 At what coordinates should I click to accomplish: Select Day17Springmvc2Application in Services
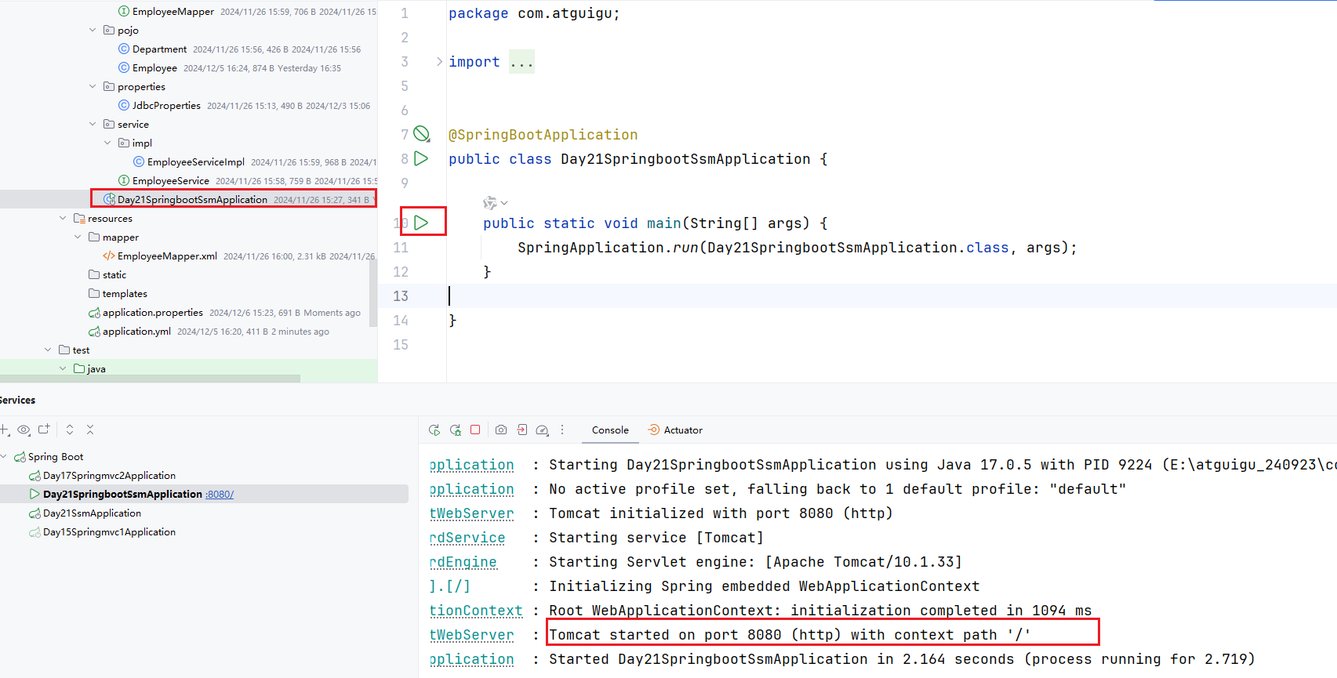pyautogui.click(x=109, y=475)
